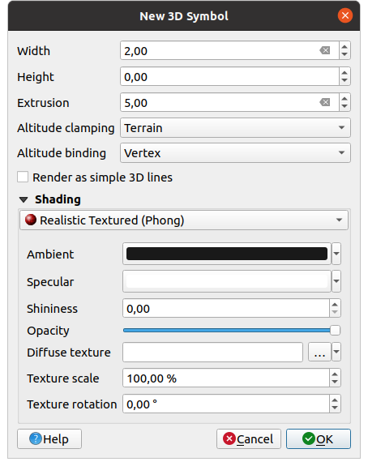368x466 pixels.
Task: Open the Ambient color menu arrow
Action: 336,254
